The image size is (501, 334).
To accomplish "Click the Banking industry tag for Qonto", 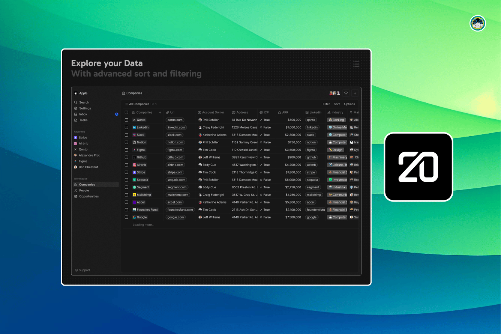I will (x=336, y=120).
